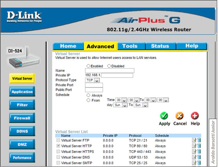The width and height of the screenshot is (219, 167).
Task: Open the Firewall settings page
Action: [22, 118]
